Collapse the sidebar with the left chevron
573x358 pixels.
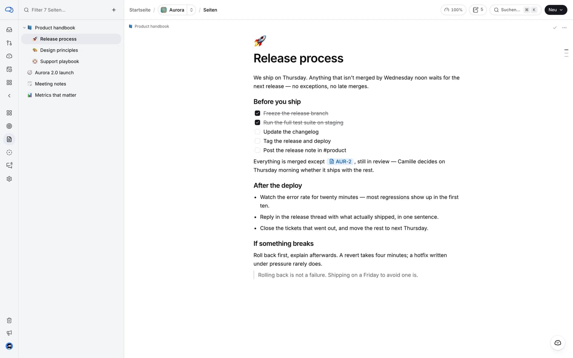pyautogui.click(x=9, y=96)
